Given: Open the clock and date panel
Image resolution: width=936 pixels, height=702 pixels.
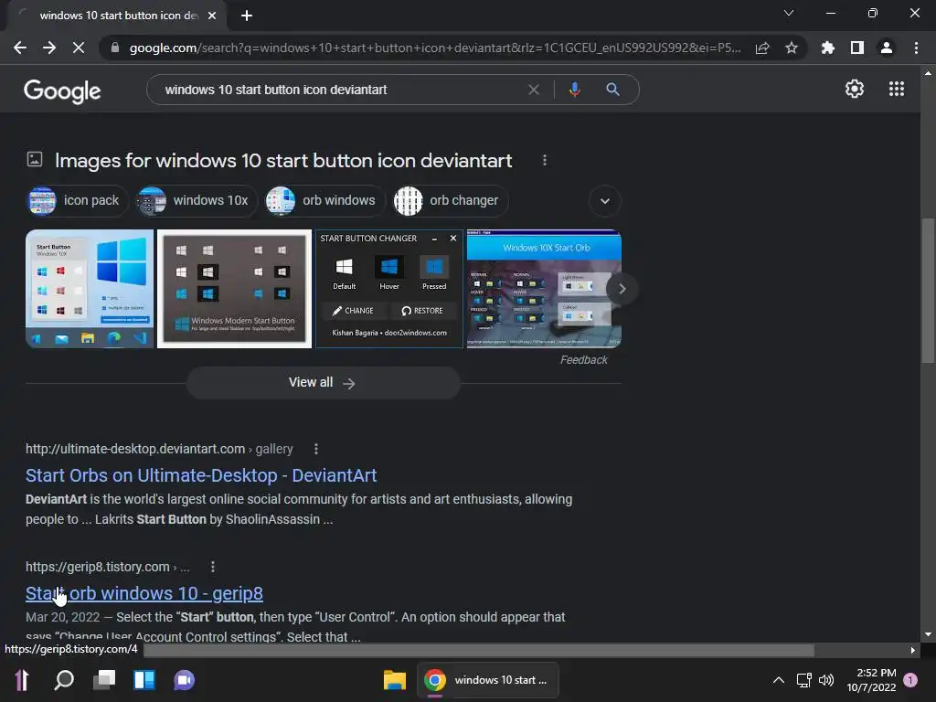Looking at the screenshot, I should (871, 680).
